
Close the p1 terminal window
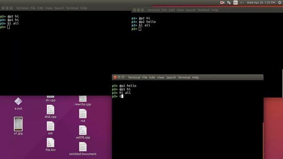pyautogui.click(x=3, y=8)
